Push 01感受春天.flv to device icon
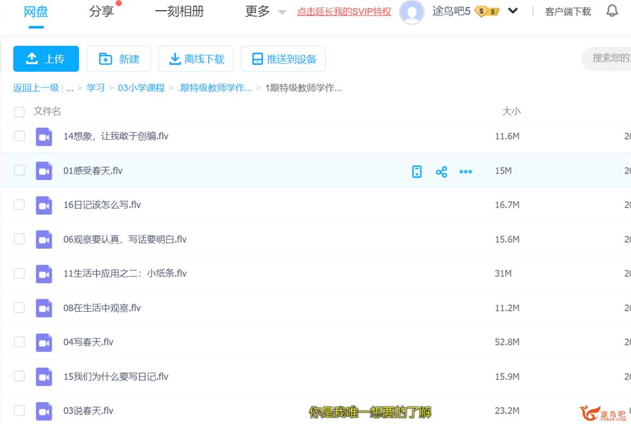Image resolution: width=631 pixels, height=424 pixels. pos(417,171)
